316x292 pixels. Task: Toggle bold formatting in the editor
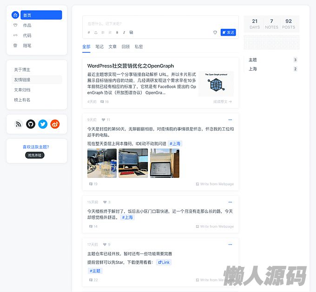117,32
